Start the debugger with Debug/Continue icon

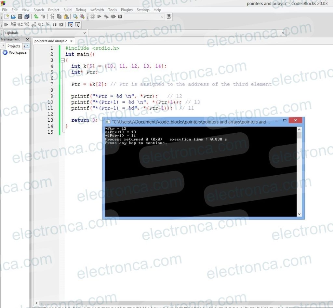[6, 24]
